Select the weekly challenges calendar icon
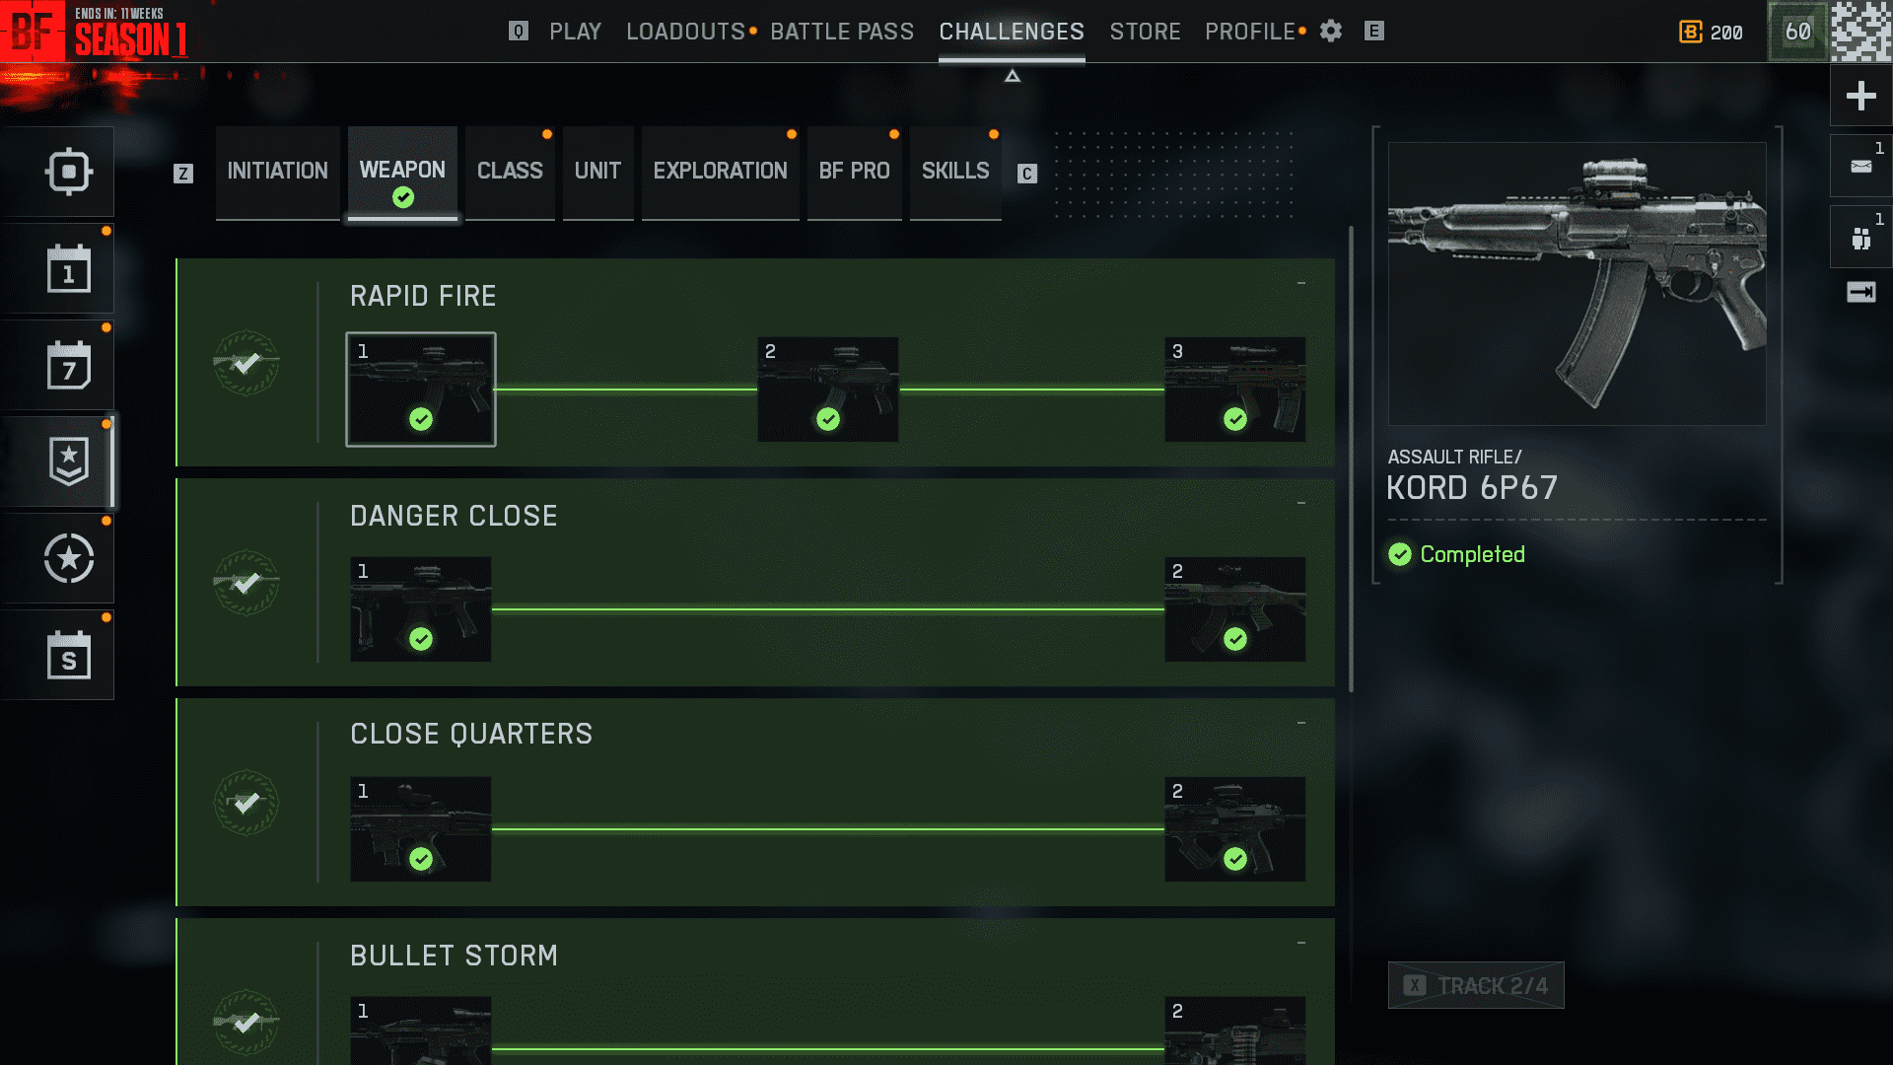 (68, 365)
